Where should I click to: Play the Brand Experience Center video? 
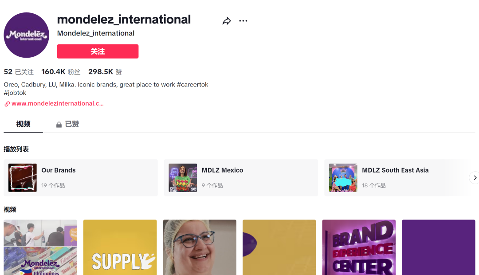pyautogui.click(x=358, y=247)
